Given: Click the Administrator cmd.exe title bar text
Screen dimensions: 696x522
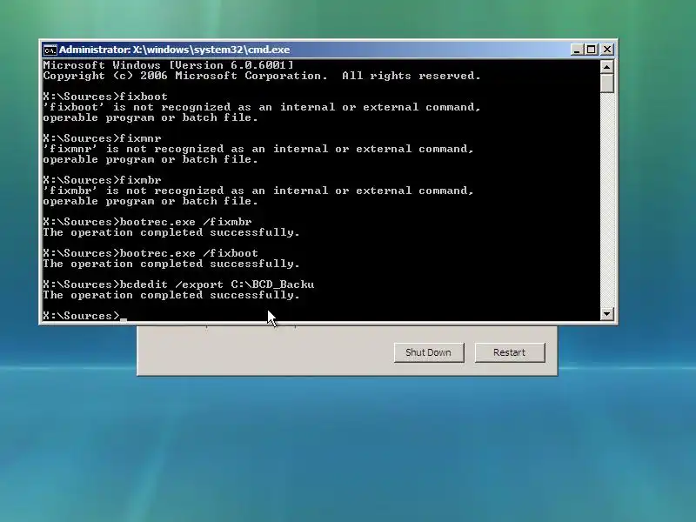Looking at the screenshot, I should [x=175, y=50].
